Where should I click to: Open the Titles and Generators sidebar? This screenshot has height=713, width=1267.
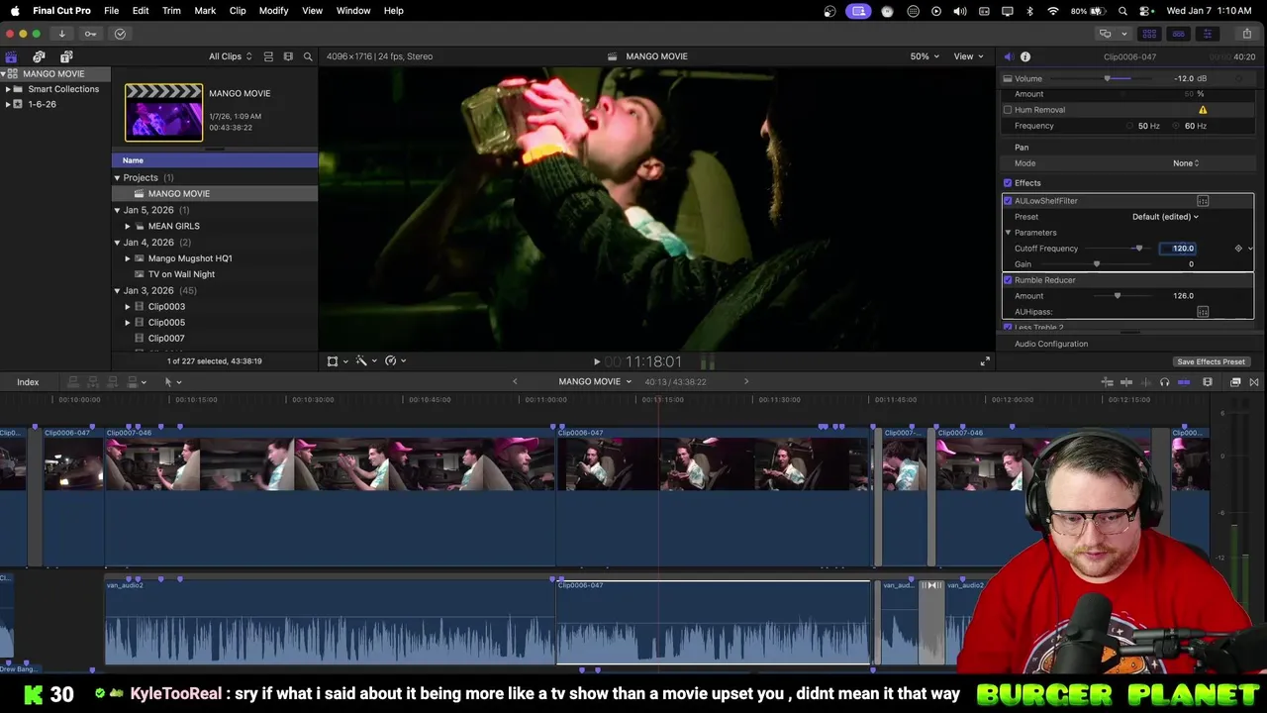pyautogui.click(x=66, y=56)
